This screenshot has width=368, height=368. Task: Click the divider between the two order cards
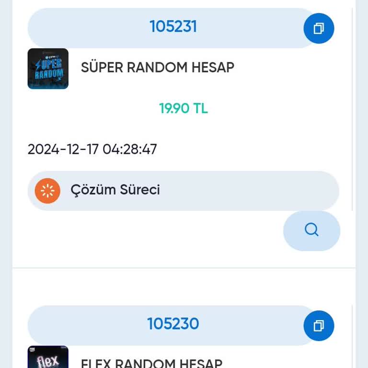coord(184,268)
